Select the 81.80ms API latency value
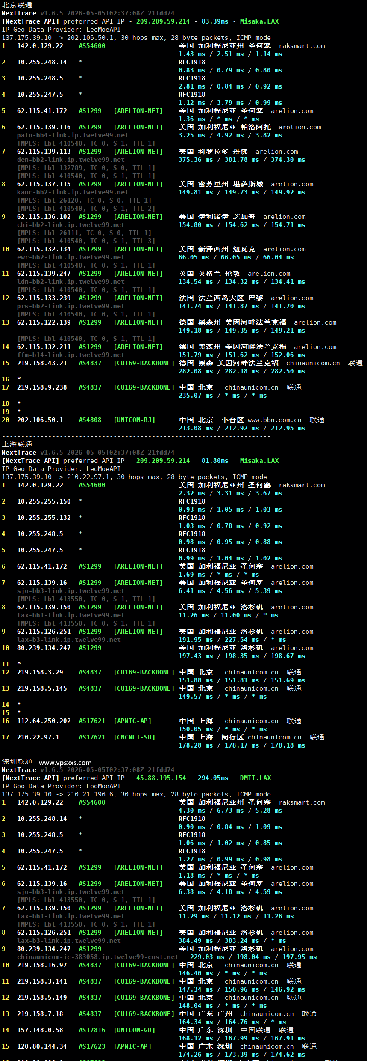367x1061 pixels. click(x=215, y=461)
